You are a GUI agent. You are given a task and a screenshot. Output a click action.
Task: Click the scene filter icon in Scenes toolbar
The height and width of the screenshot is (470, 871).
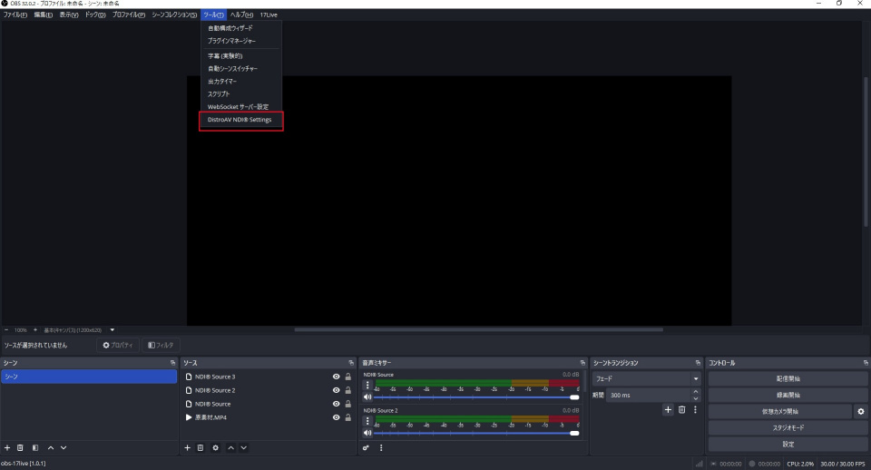tap(35, 447)
